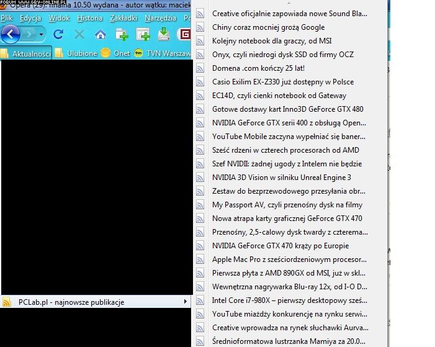Click the new window plus icon
This screenshot has width=435, height=347.
143,34
